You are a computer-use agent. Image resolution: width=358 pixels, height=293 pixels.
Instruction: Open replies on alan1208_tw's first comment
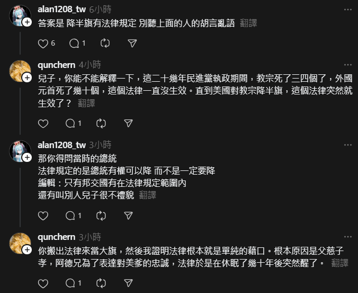click(74, 44)
